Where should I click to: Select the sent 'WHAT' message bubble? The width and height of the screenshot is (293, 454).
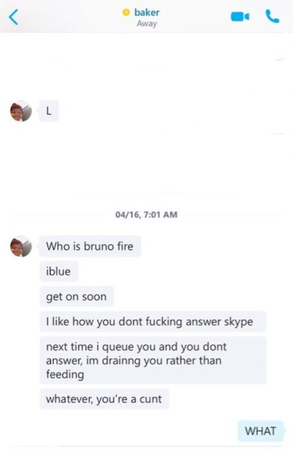(x=261, y=431)
